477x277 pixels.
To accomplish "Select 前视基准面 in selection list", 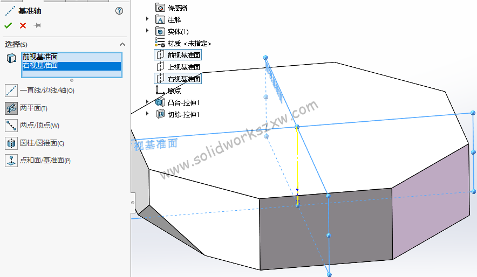I will 72,57.
